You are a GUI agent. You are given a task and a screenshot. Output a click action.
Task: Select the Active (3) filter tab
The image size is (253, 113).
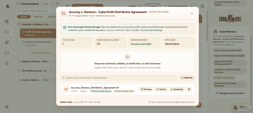click(38, 17)
